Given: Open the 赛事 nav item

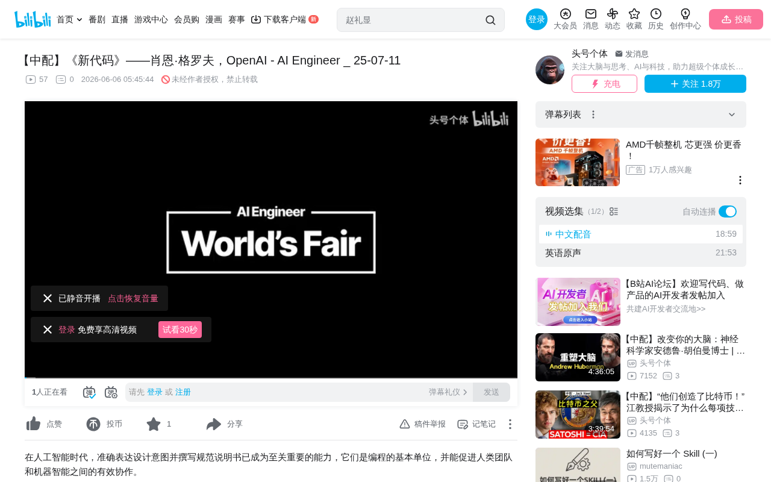Looking at the screenshot, I should pos(237,19).
